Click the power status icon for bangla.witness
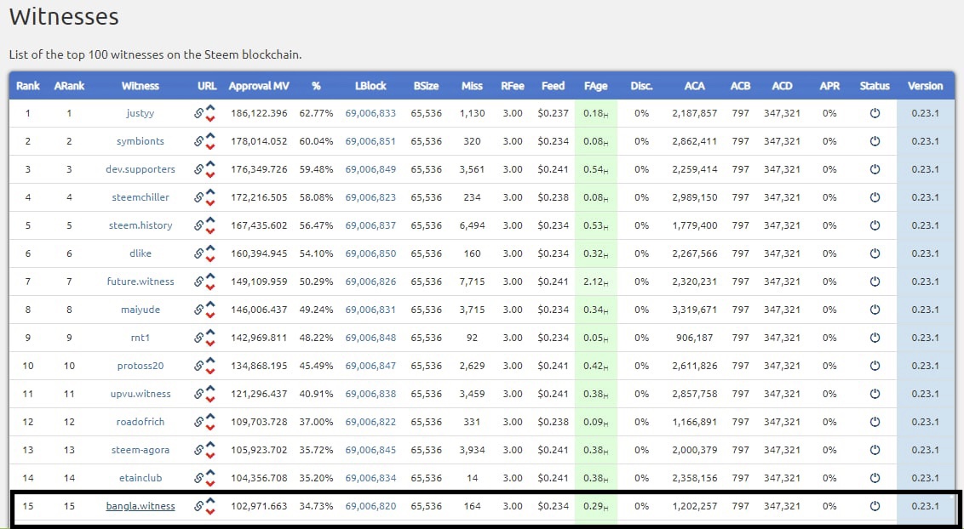 (875, 506)
